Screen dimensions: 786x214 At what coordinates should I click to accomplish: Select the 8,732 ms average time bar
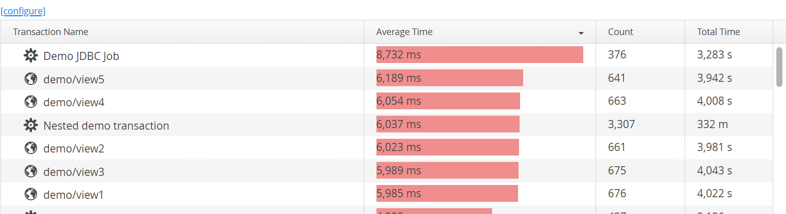click(480, 55)
